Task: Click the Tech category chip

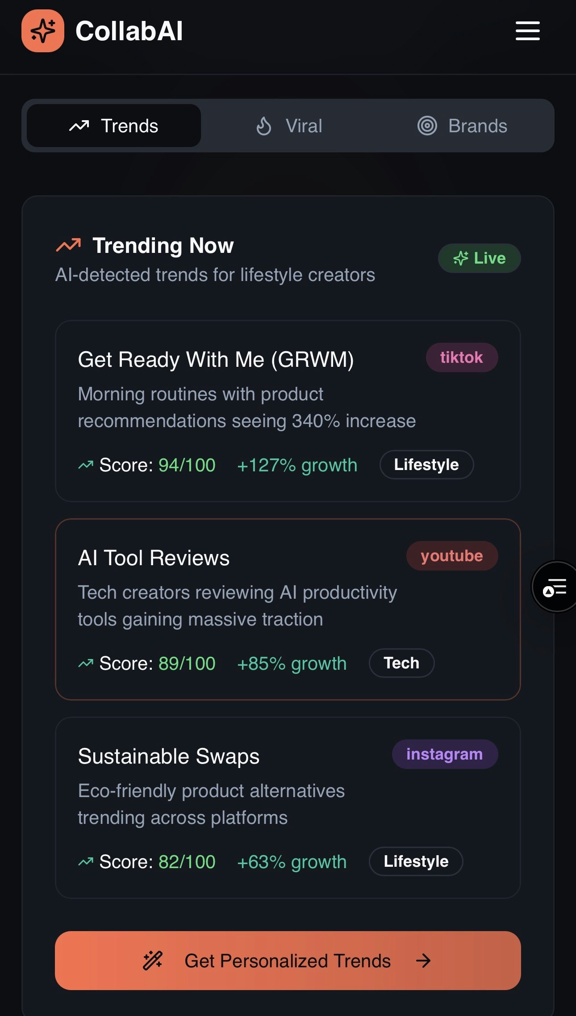Action: pyautogui.click(x=401, y=663)
